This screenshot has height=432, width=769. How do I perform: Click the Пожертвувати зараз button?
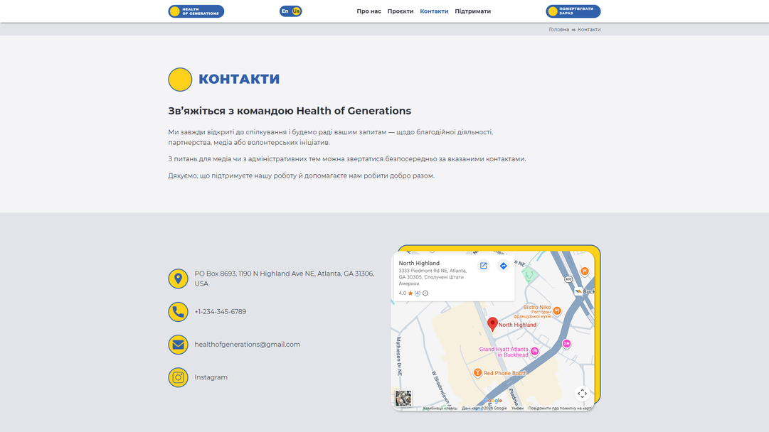click(573, 11)
